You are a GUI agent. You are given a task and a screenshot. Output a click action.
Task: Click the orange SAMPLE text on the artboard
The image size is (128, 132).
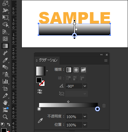(x=75, y=18)
